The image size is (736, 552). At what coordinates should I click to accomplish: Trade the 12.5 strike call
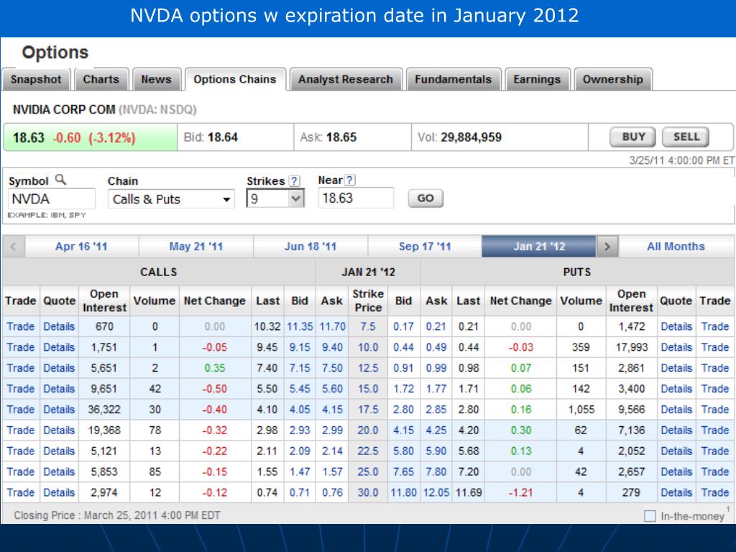click(21, 368)
